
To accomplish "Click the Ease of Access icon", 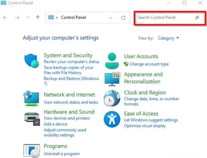I will click(112, 119).
